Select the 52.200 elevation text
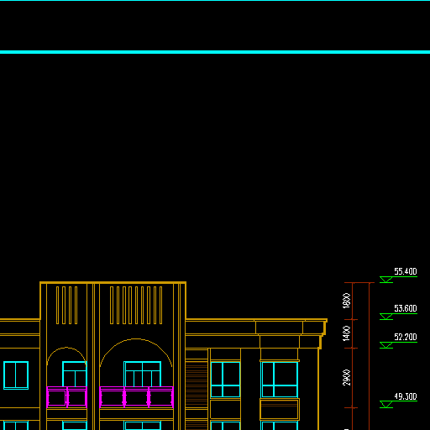Screen dimensions: 430x430 (406, 337)
